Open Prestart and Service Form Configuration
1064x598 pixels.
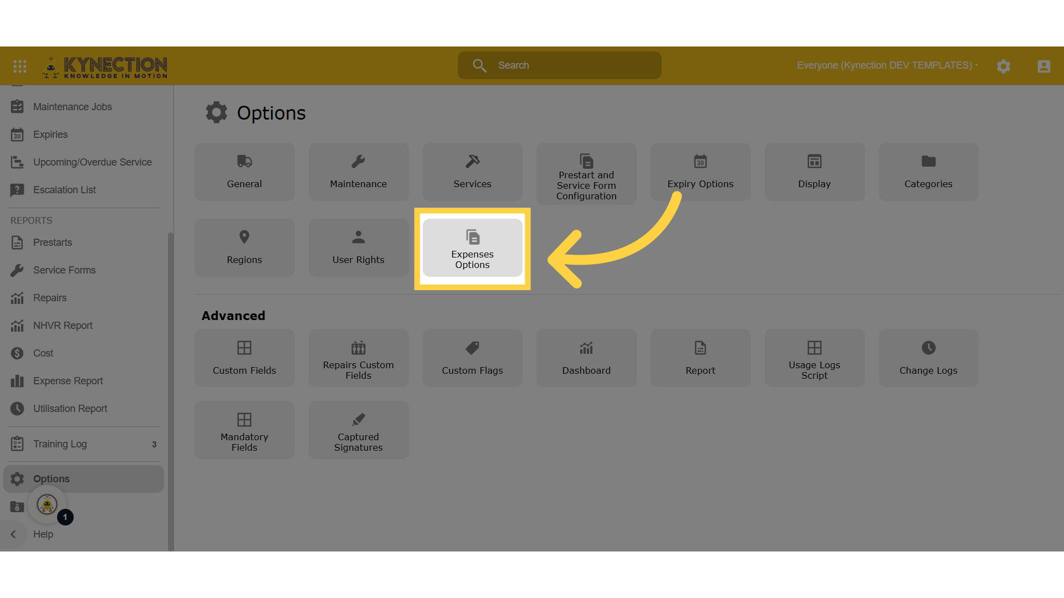586,174
